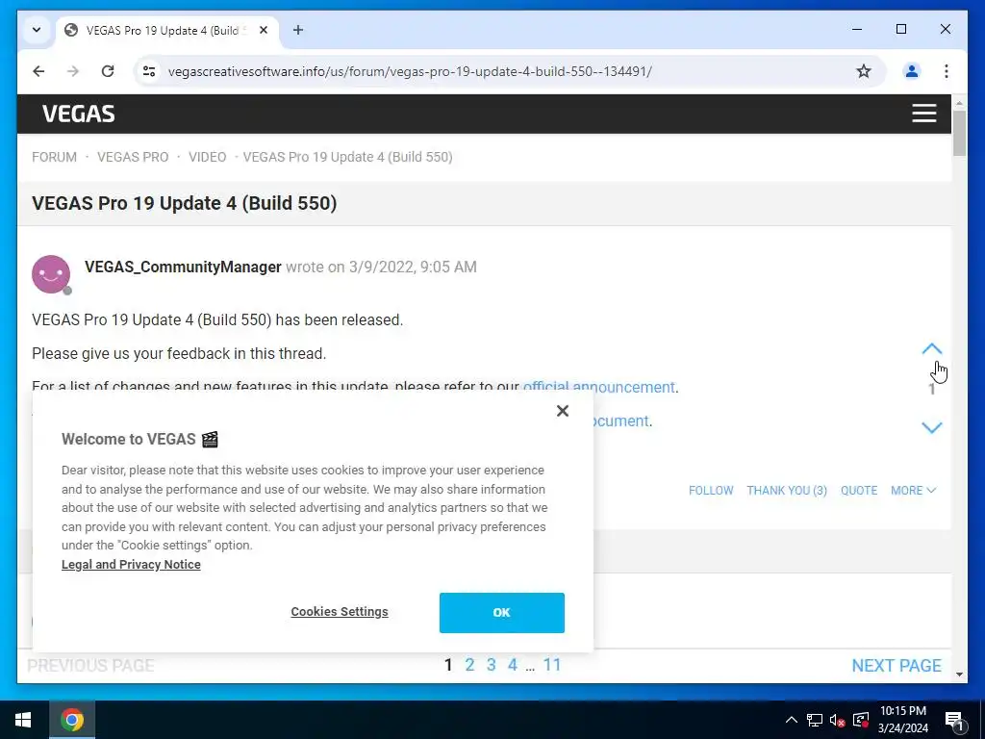Close the VEGAS Pro 19 browser tab

264,30
